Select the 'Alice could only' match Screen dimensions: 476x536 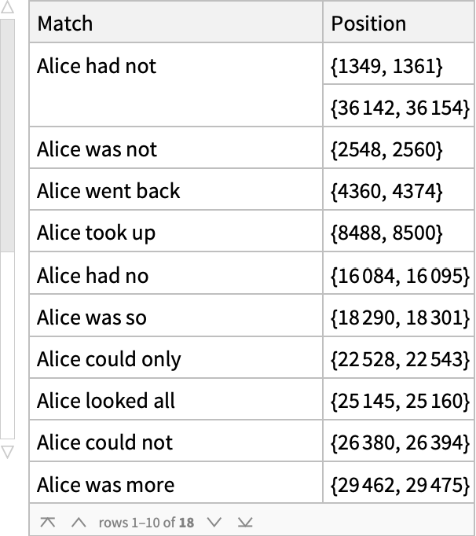[x=109, y=359]
